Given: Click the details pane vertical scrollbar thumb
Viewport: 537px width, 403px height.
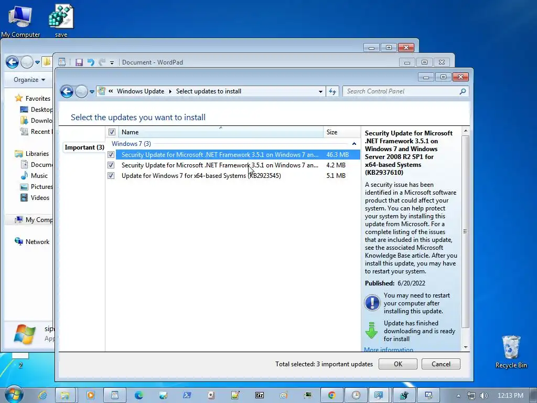Looking at the screenshot, I should pyautogui.click(x=466, y=231).
